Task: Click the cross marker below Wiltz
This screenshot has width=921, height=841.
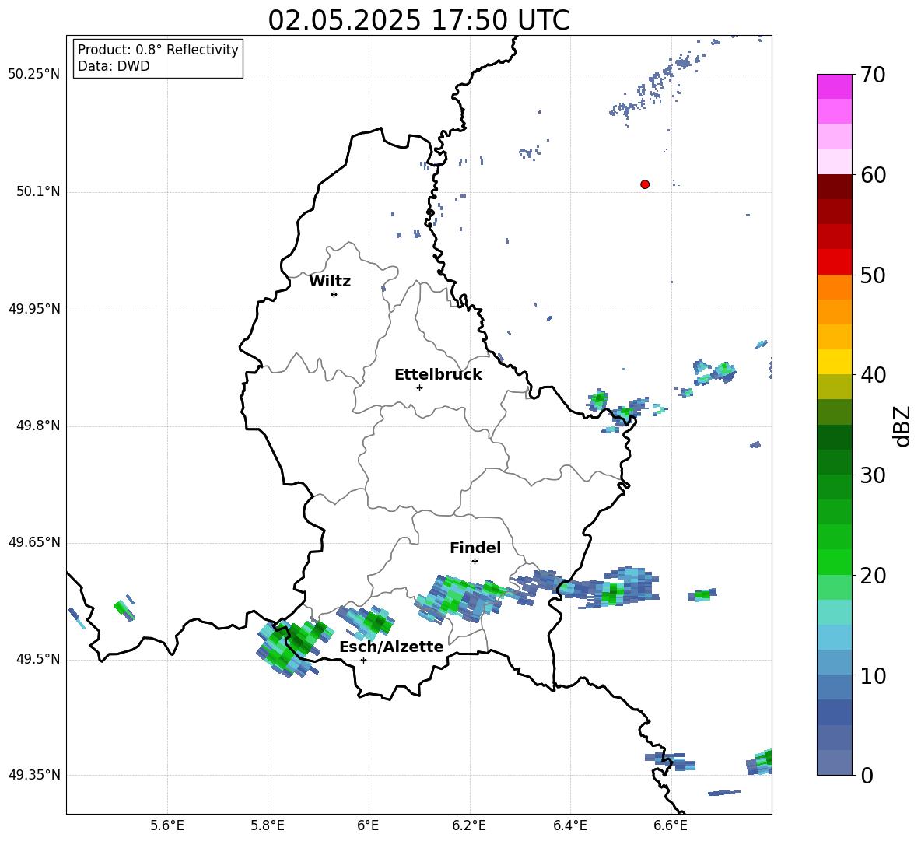Action: click(334, 294)
